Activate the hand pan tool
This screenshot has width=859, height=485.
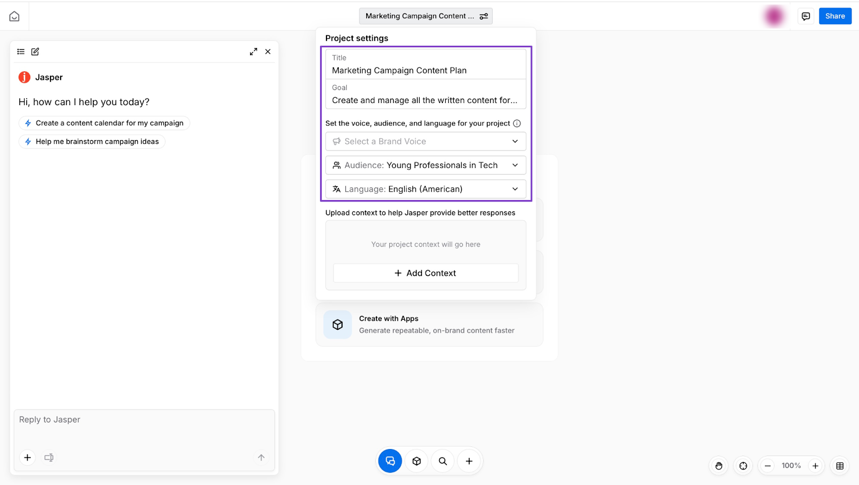(x=719, y=466)
